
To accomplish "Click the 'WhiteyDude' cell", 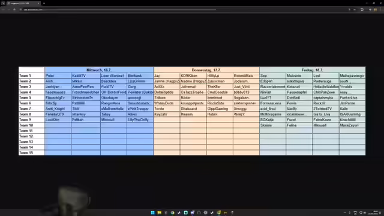I will (x=167, y=103).
